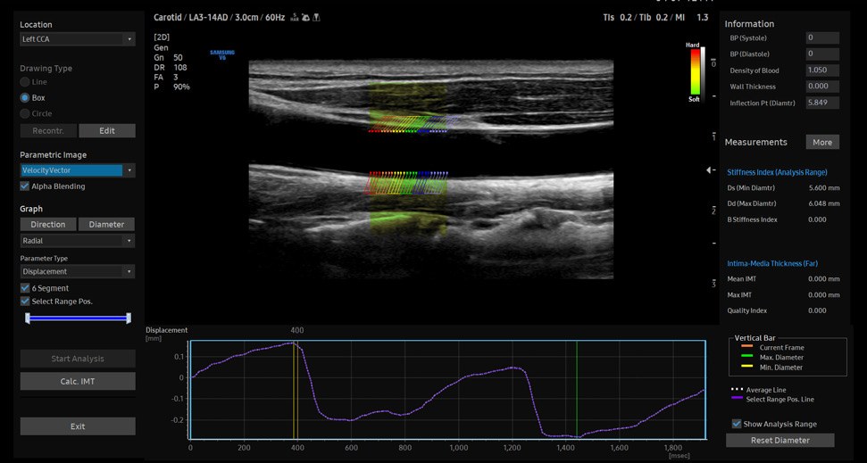Click the harmonic status icon after 60Hz
The width and height of the screenshot is (867, 463).
pyautogui.click(x=295, y=18)
